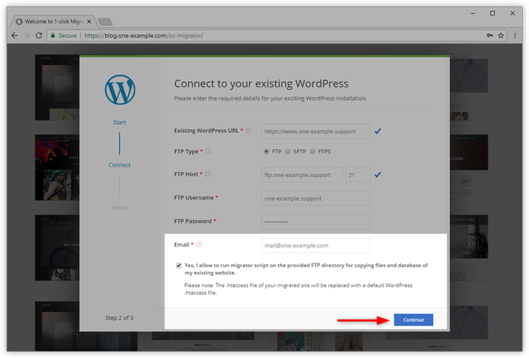
Task: Click the FTP Username field
Action: coord(315,199)
